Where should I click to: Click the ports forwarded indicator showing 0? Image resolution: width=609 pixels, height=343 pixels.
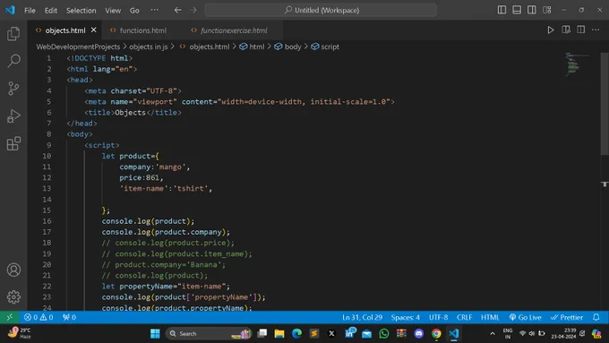click(x=69, y=317)
